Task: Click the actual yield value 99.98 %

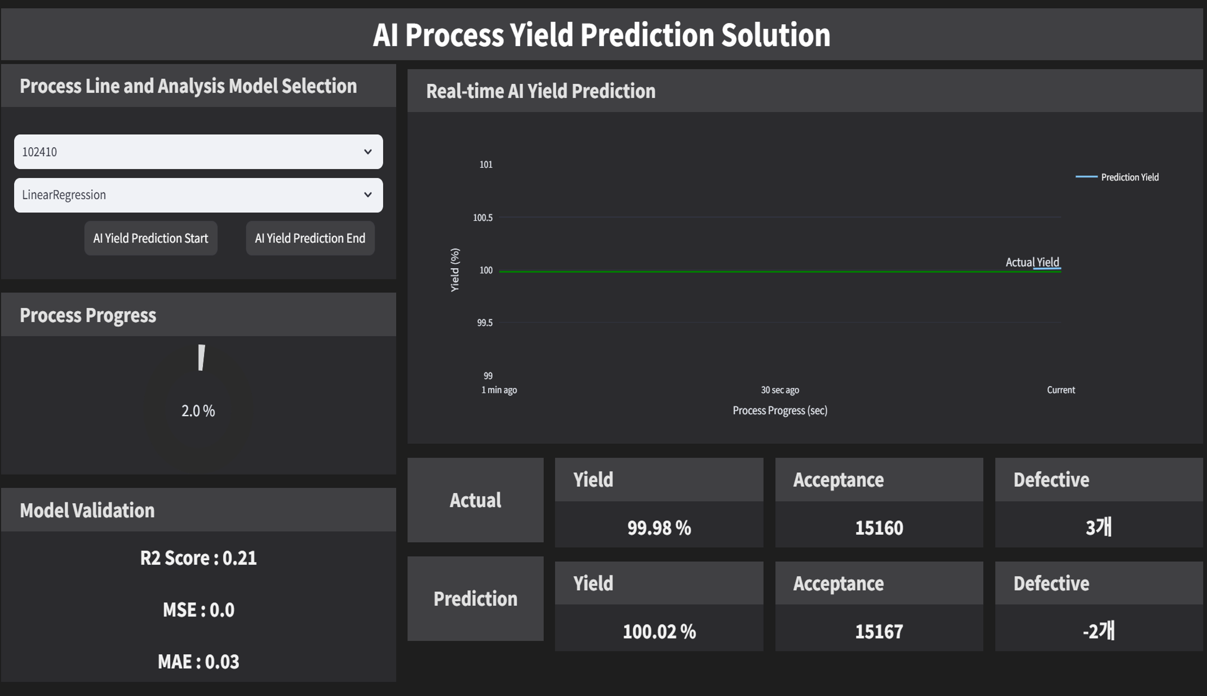Action: click(x=659, y=527)
